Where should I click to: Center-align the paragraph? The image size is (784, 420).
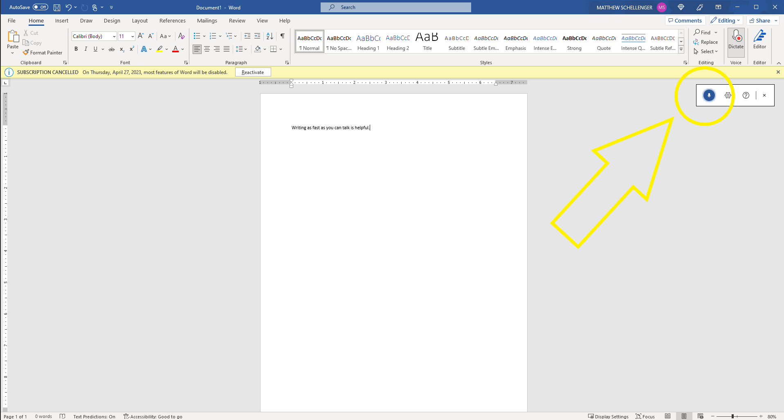tap(207, 49)
